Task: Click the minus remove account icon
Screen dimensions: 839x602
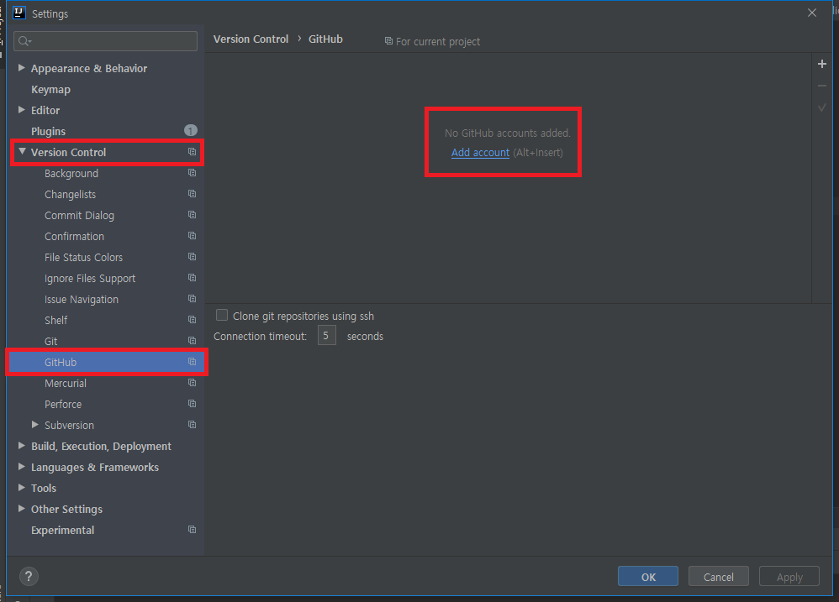Action: pos(822,86)
